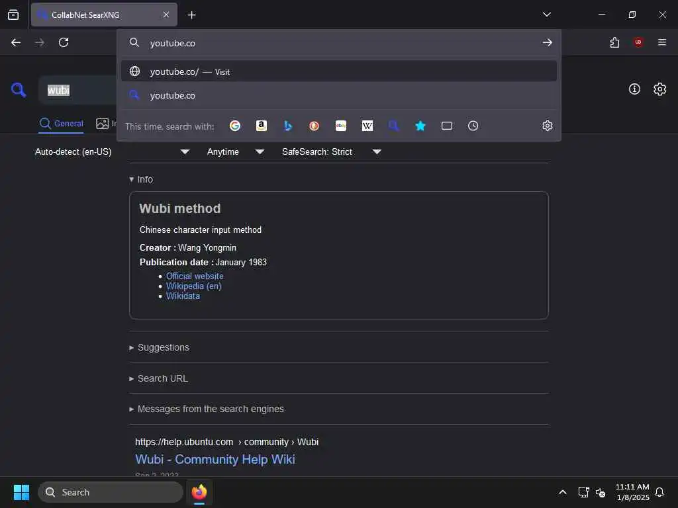Click the SearXNG query box containing wubi
The width and height of the screenshot is (678, 508).
(78, 90)
